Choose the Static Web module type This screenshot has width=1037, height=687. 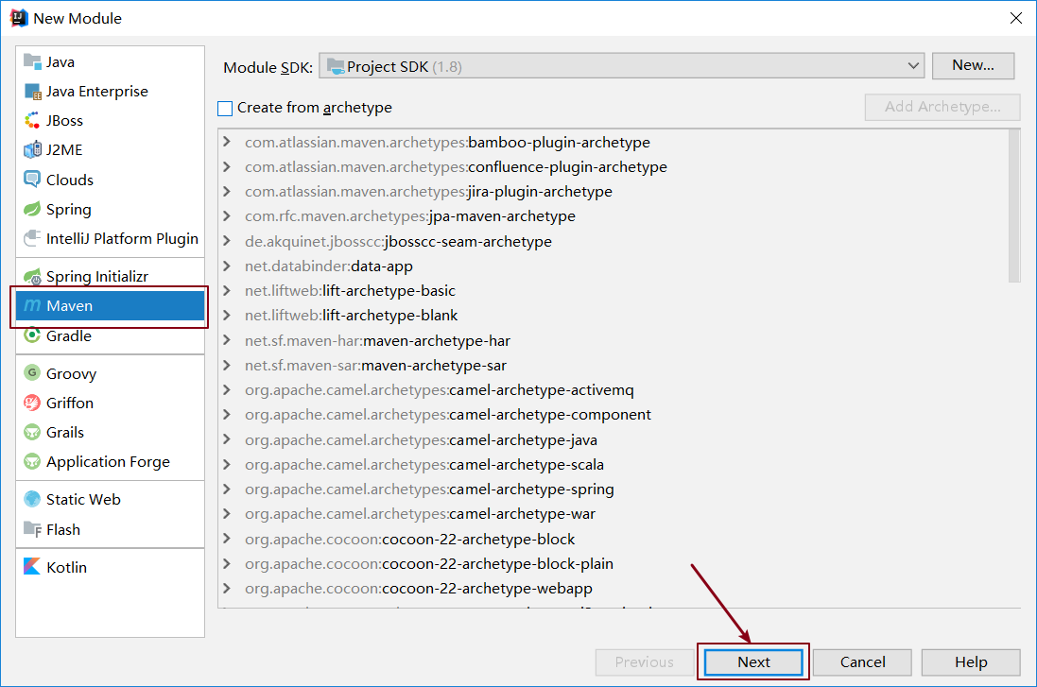(x=82, y=499)
